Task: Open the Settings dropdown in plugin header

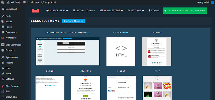Action: click(136, 11)
